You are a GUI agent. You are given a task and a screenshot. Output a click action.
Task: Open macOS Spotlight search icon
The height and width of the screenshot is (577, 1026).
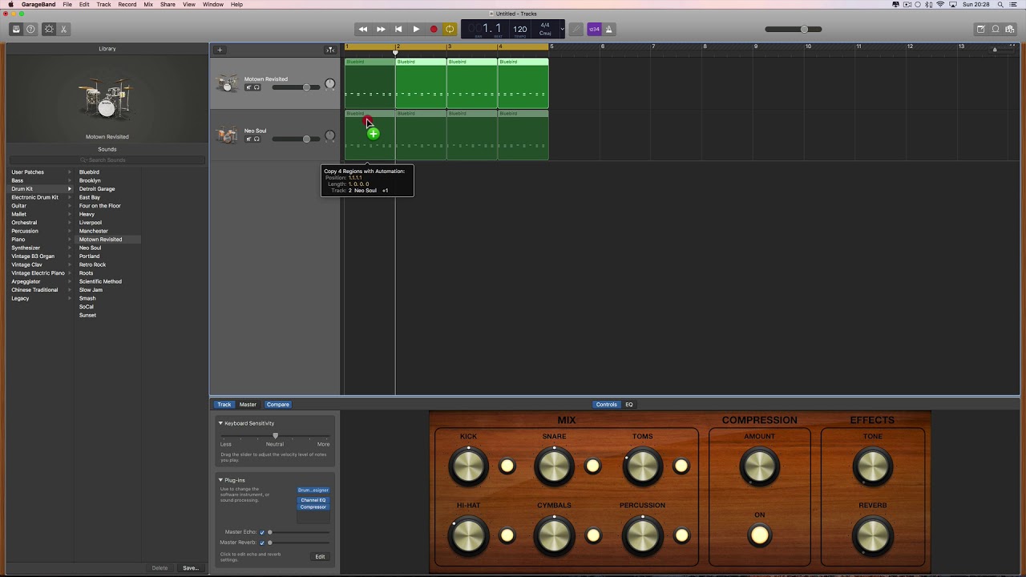click(x=1000, y=4)
